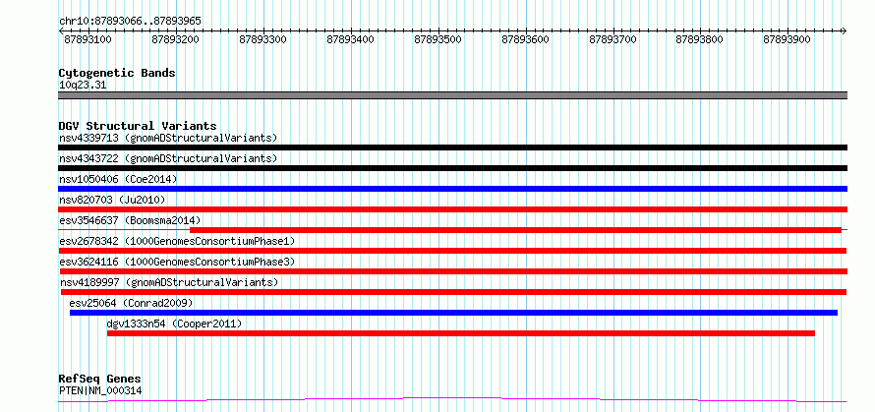Click ruler position 87893800
The width and height of the screenshot is (875, 412).
[700, 39]
